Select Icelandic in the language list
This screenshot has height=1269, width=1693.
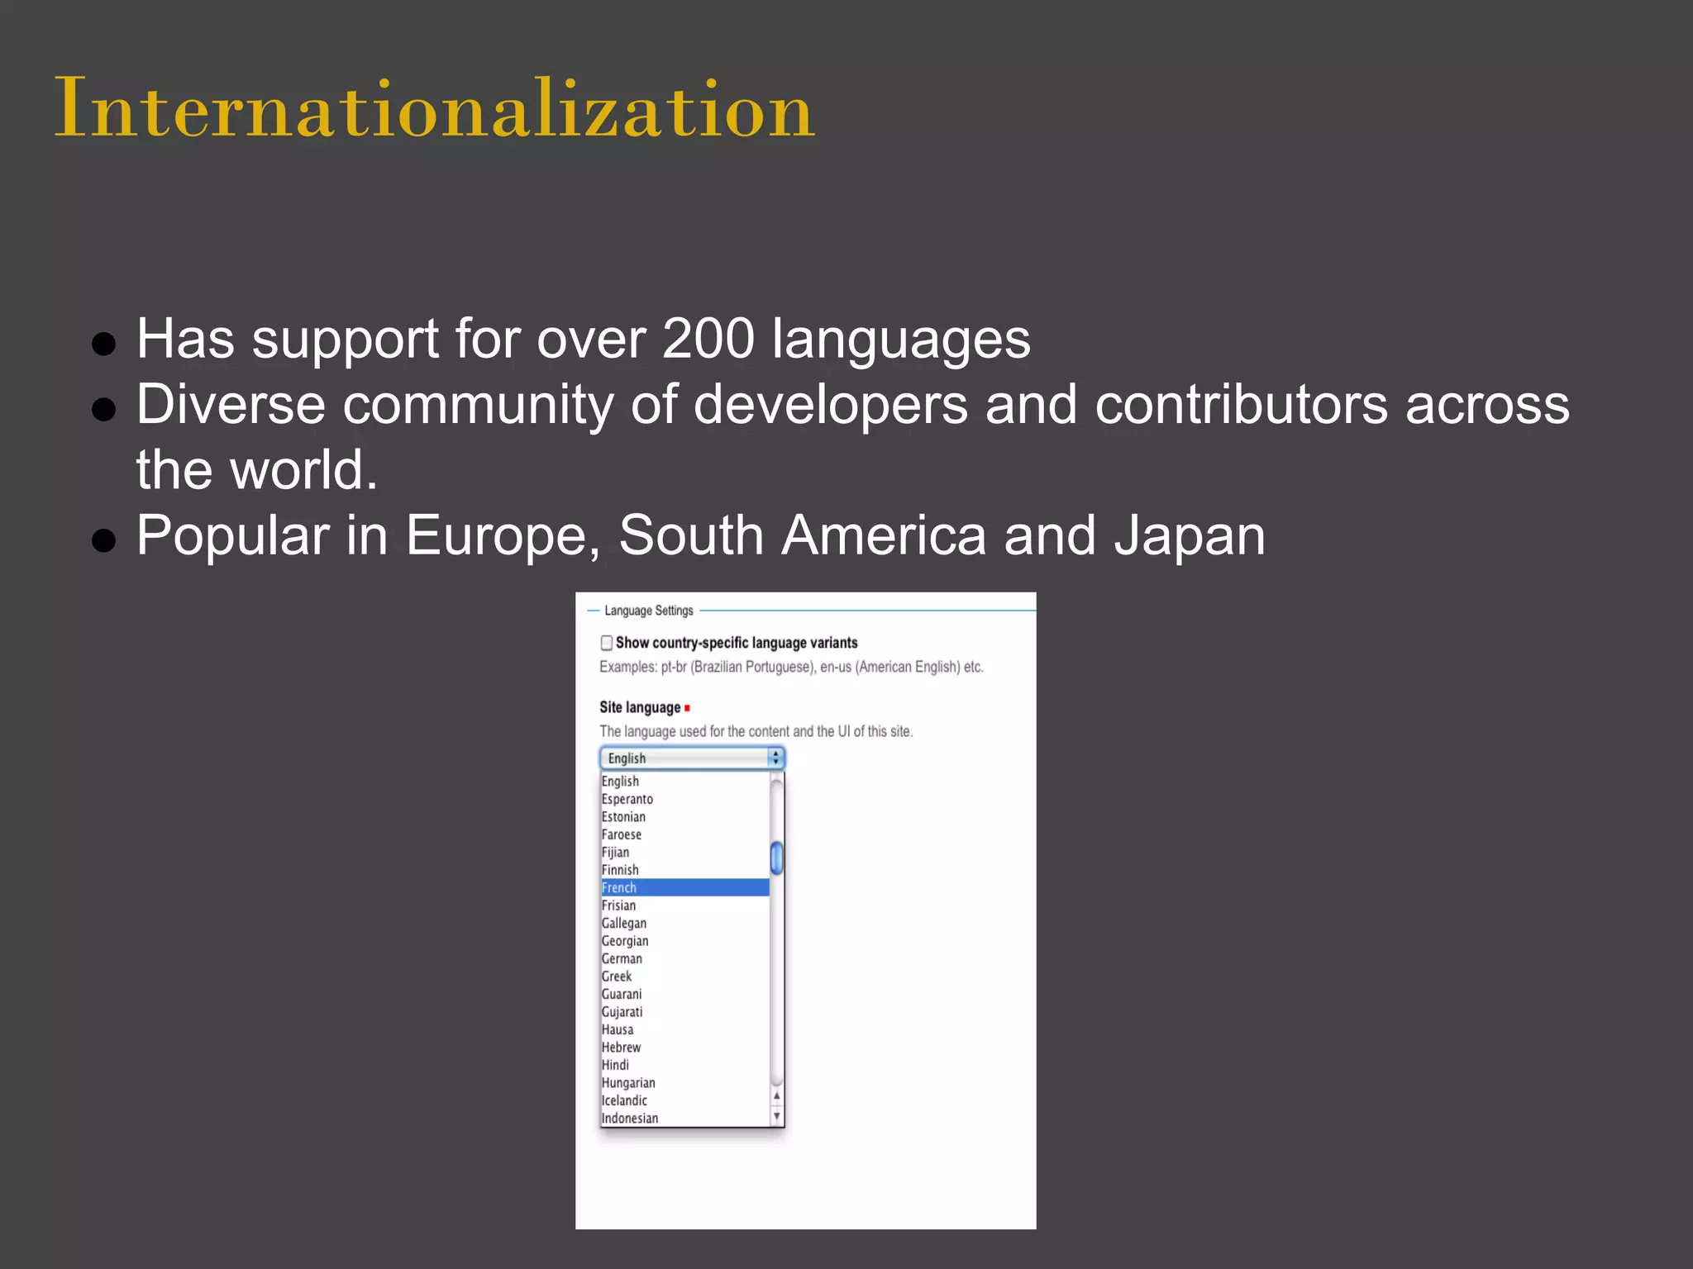684,1100
